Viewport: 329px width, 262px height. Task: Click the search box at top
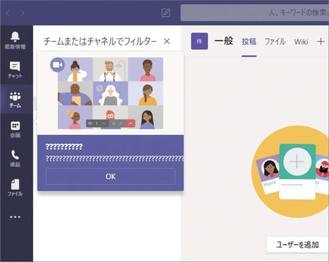coord(255,13)
